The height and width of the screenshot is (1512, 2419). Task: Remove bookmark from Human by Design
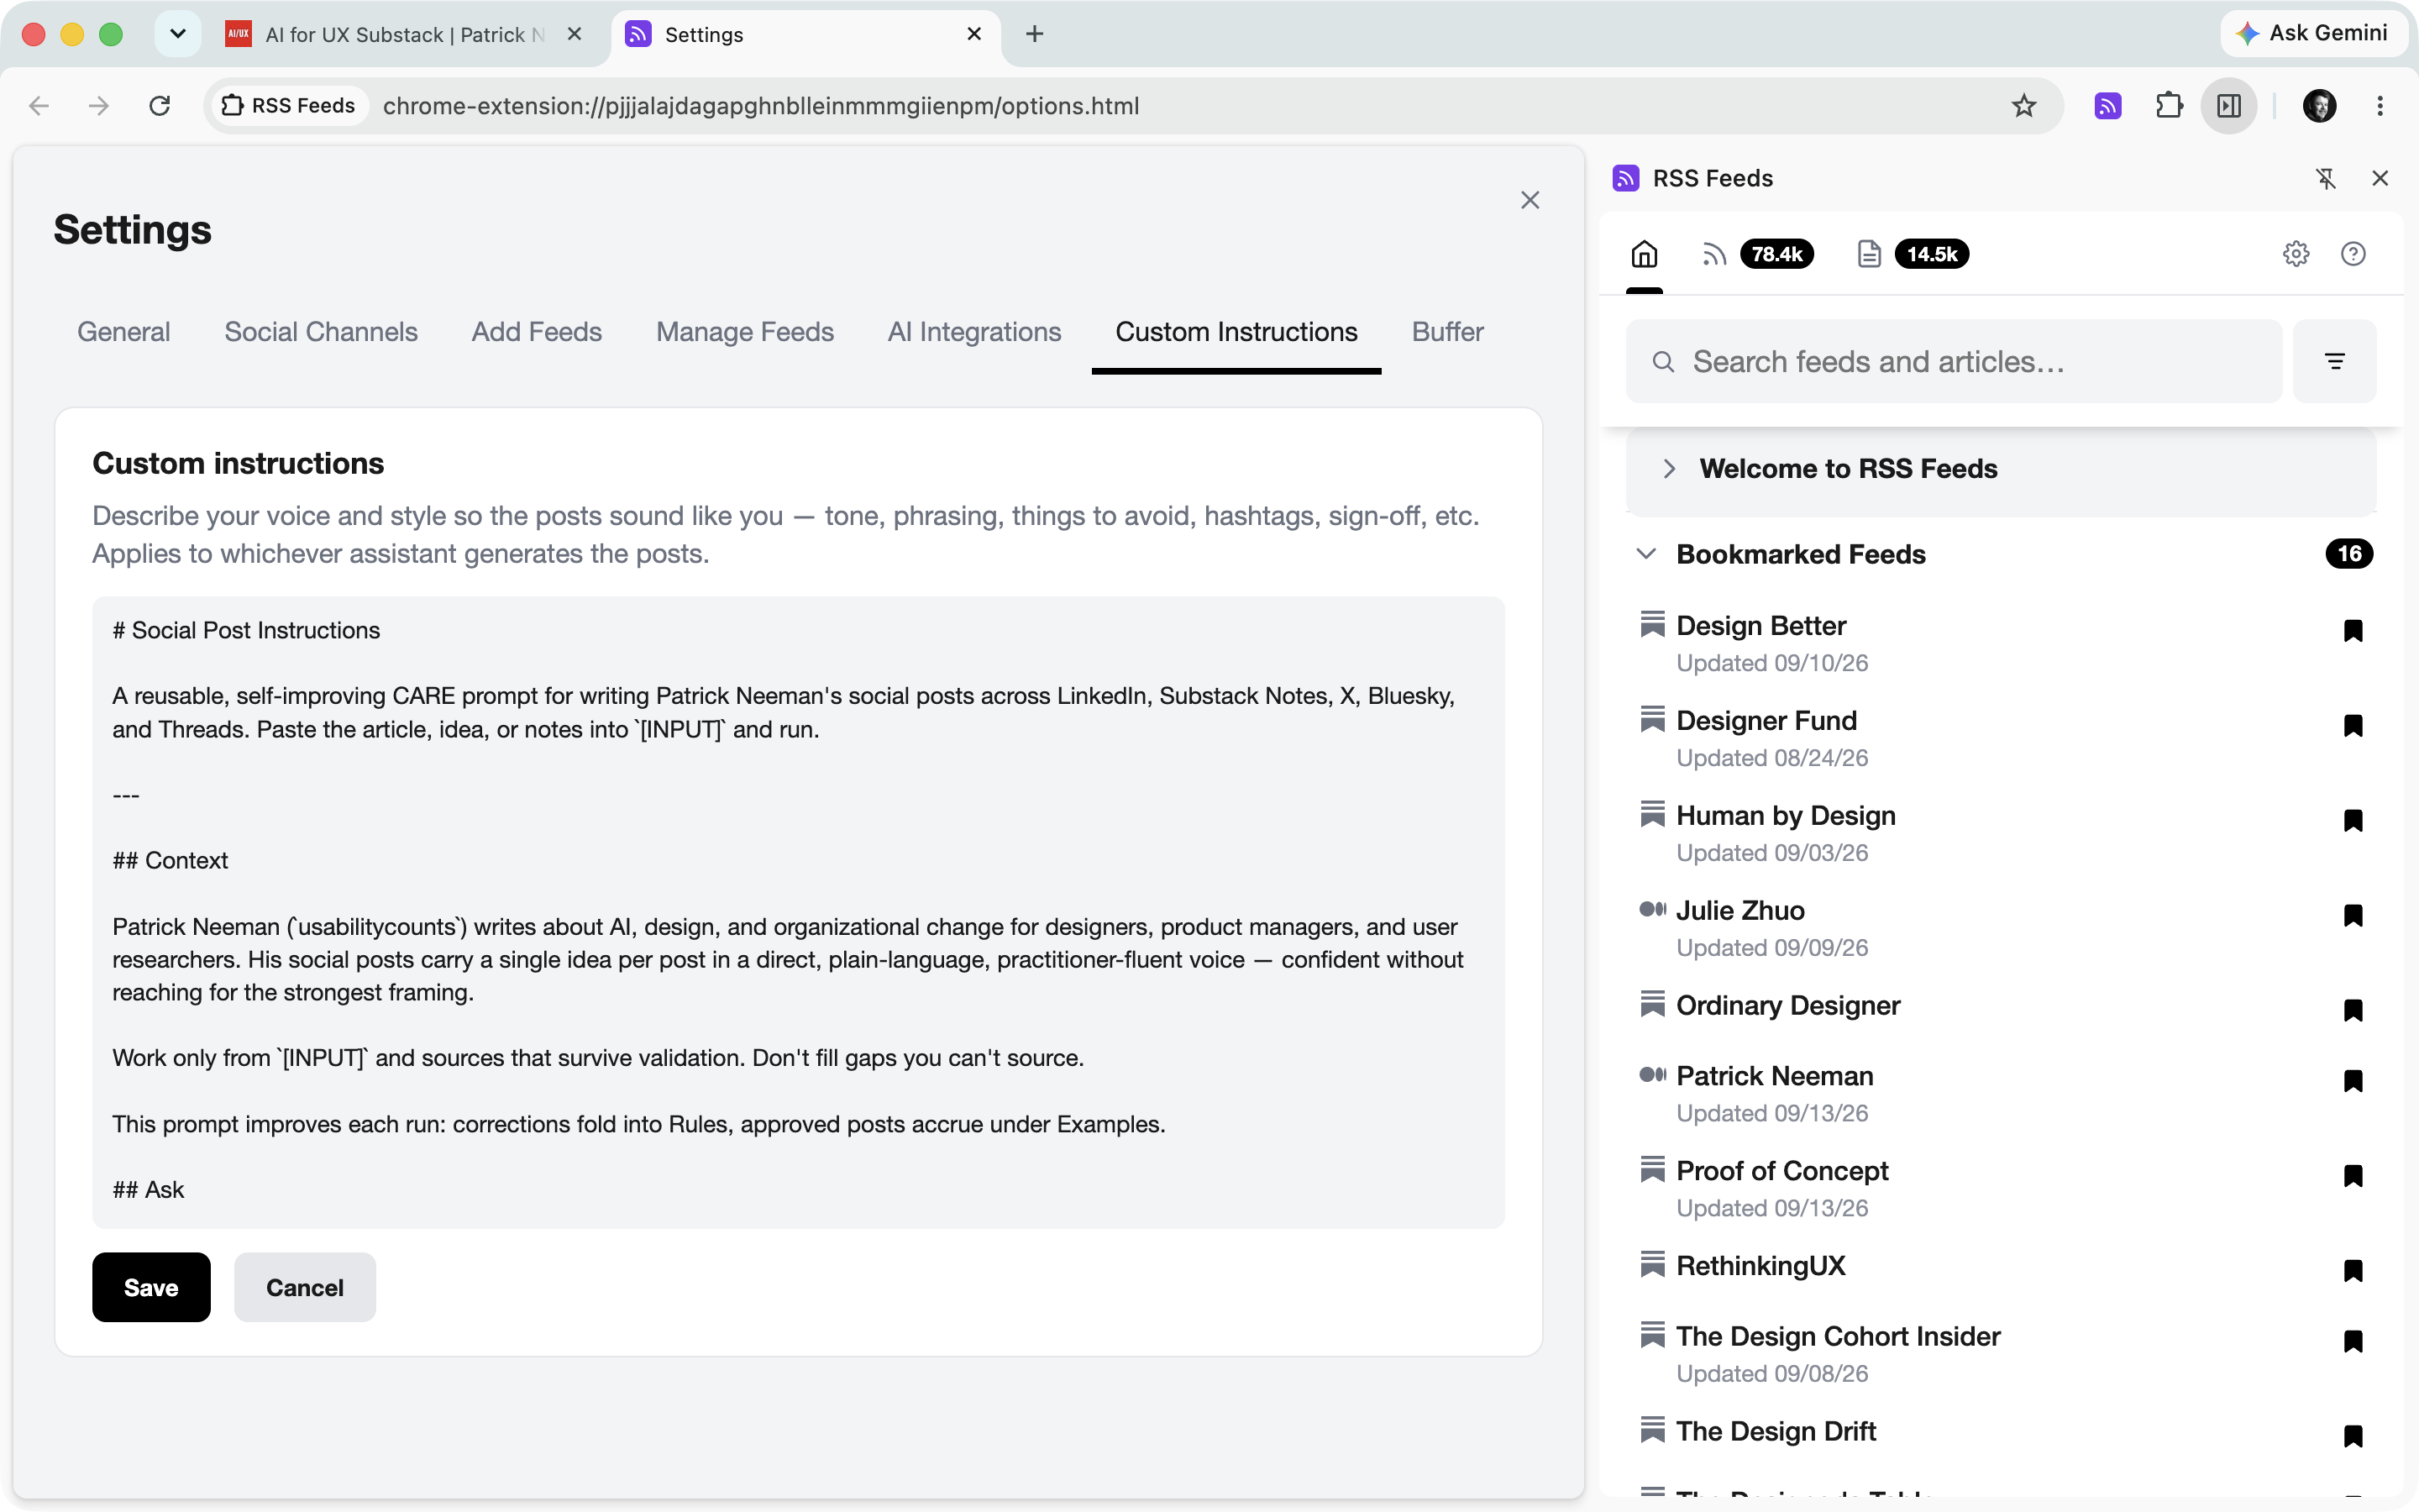[2353, 820]
